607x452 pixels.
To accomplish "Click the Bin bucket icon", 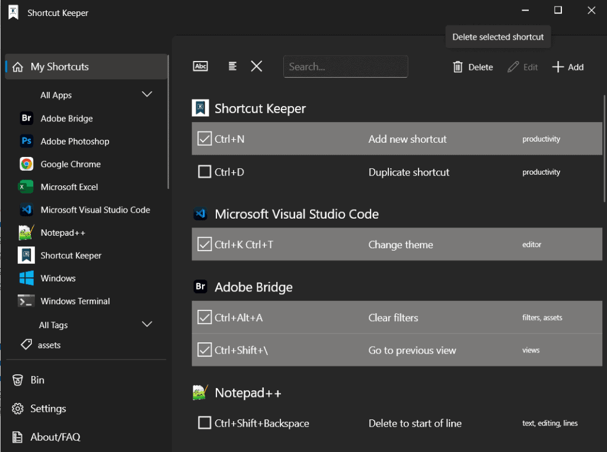I will coord(17,380).
